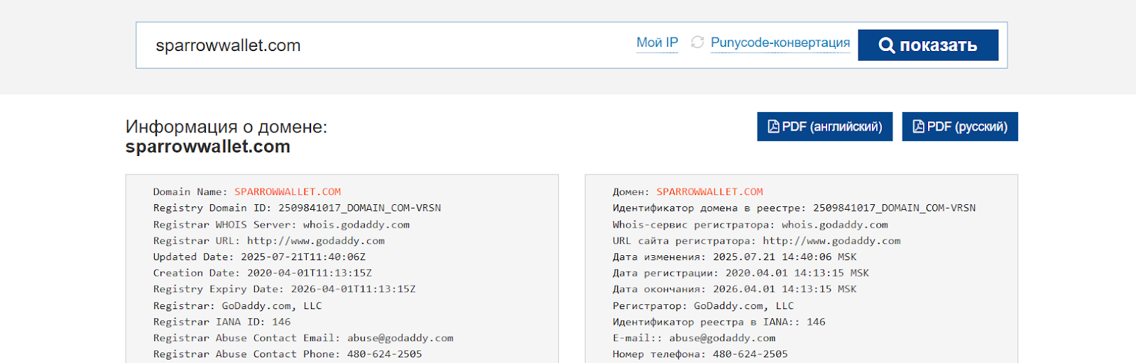Open the Мой IP link
Viewport: 1136px width, 363px height.
(657, 43)
